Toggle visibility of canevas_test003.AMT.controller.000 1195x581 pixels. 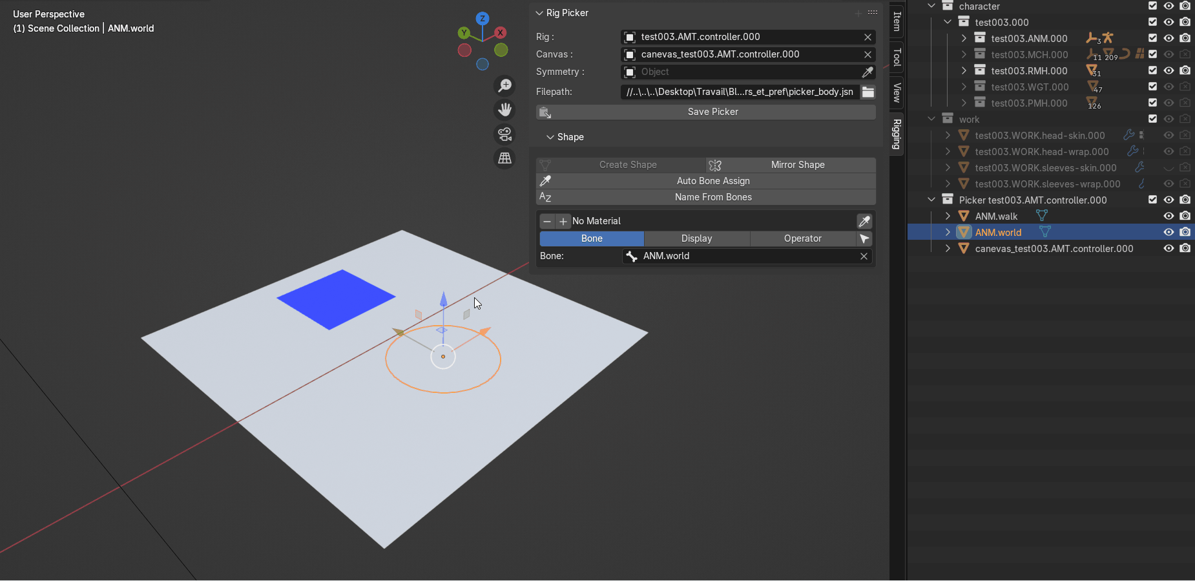[1169, 249]
